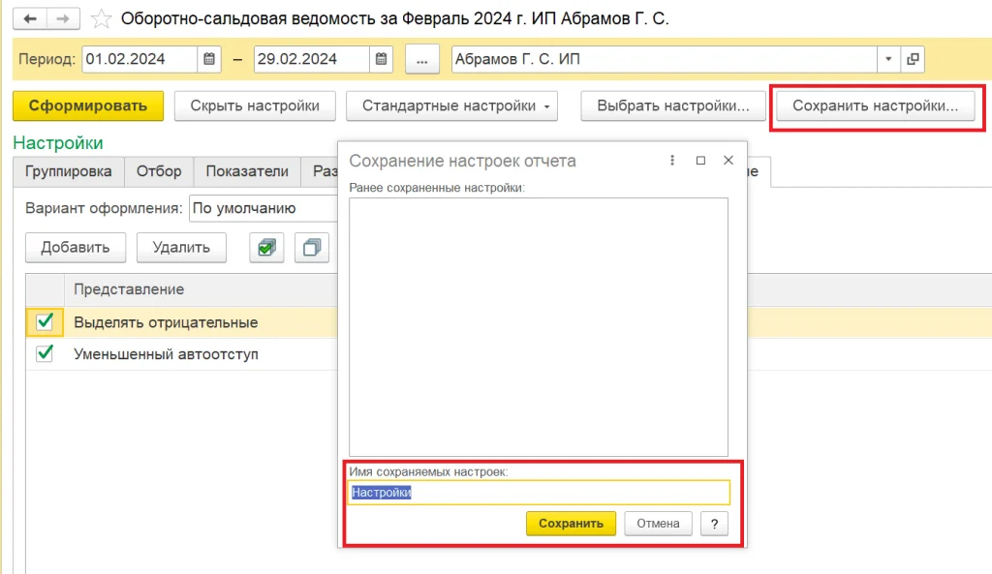This screenshot has width=992, height=574.
Task: Expand the organization dropdown list
Action: [888, 59]
